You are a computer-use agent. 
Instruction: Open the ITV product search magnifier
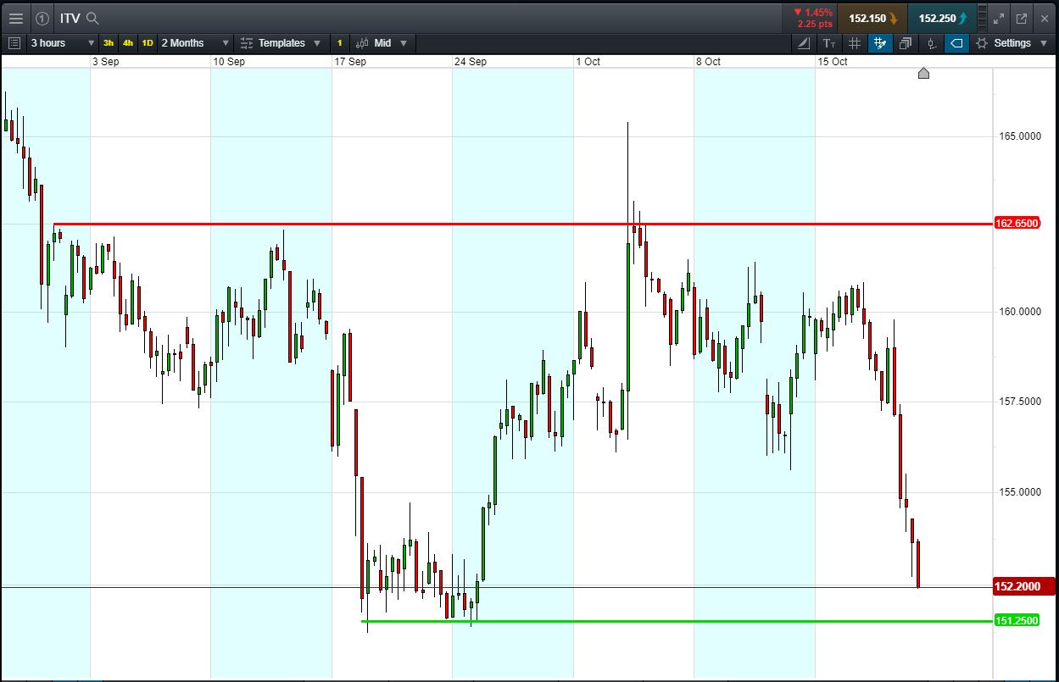click(x=92, y=18)
